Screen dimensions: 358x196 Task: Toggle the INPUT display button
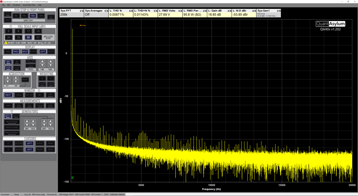click(x=24, y=52)
